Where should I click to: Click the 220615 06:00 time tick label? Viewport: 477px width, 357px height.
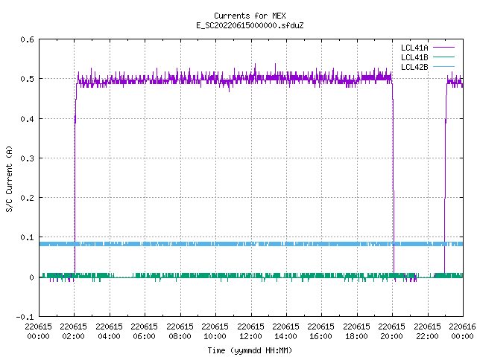click(144, 331)
